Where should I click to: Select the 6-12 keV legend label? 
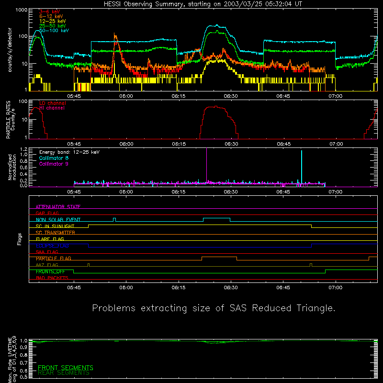[x=51, y=16]
